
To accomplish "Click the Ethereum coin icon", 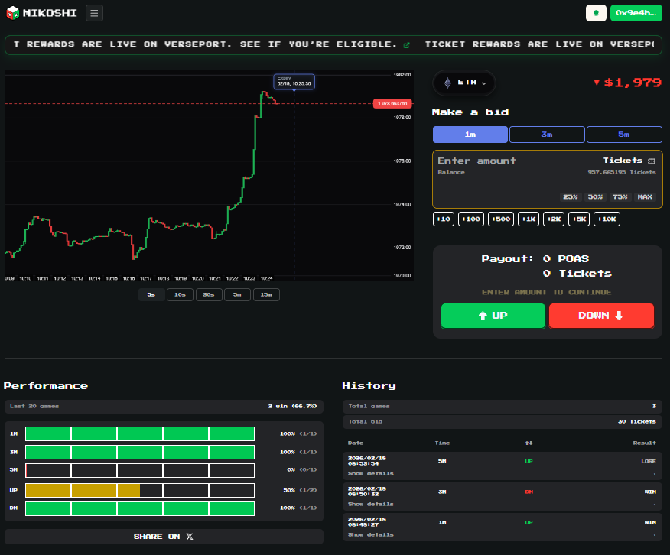I will pyautogui.click(x=447, y=83).
